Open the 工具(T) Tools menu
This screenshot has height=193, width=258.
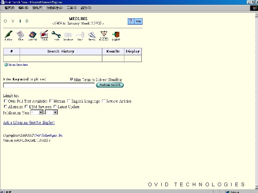tap(72, 8)
